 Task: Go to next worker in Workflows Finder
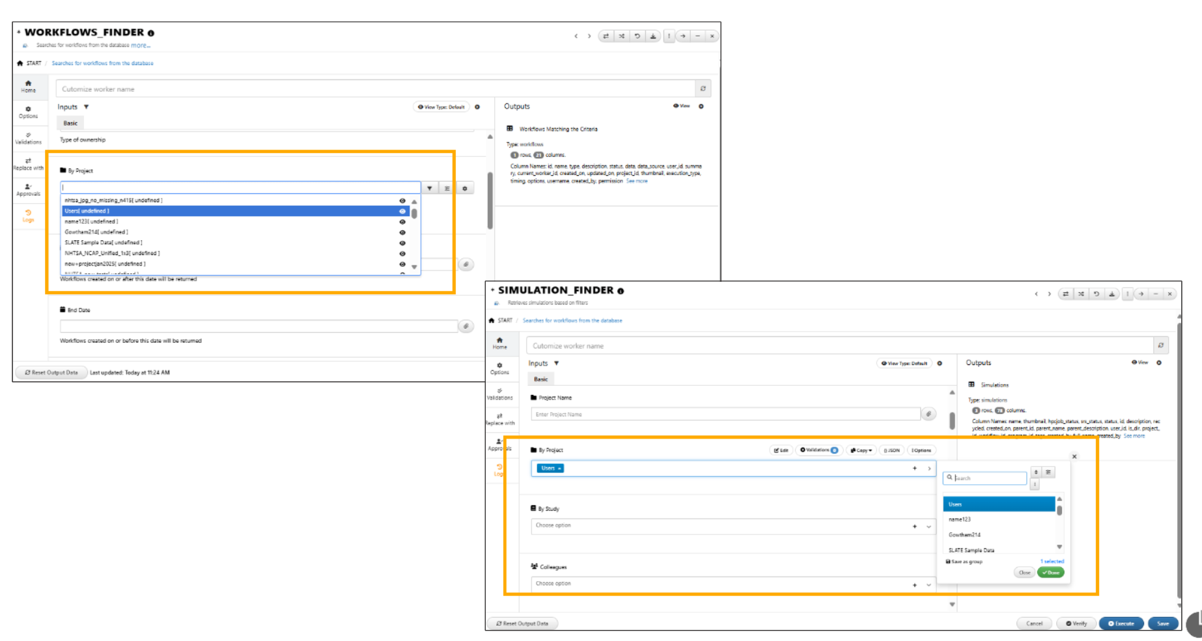(x=589, y=36)
